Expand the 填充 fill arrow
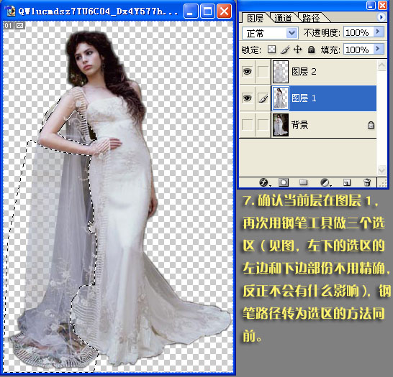 click(x=379, y=49)
